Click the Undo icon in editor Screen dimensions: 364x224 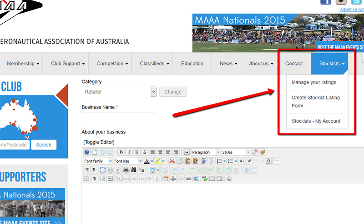102,152
